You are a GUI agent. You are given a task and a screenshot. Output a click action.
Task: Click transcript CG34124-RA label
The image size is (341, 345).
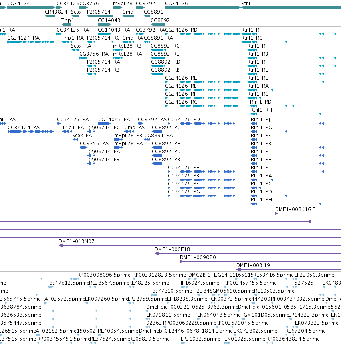[23, 38]
